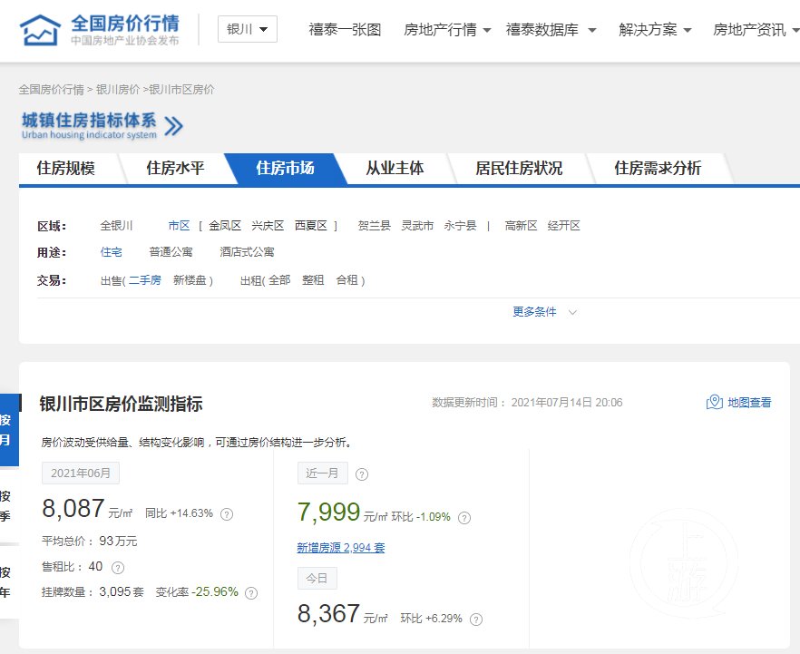This screenshot has height=654, width=800.
Task: Select 合租 under 出租 transaction filter
Action: click(346, 280)
